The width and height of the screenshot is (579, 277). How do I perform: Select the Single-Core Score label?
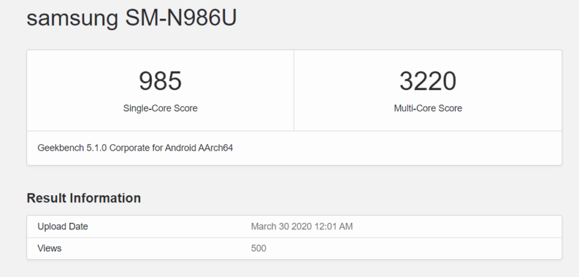pos(160,108)
